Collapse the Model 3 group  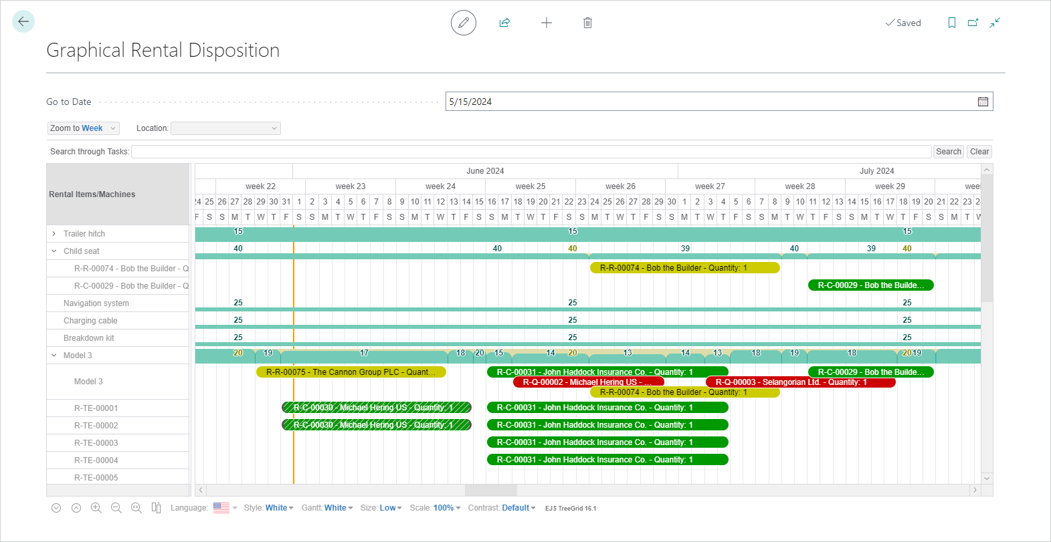[x=54, y=356]
